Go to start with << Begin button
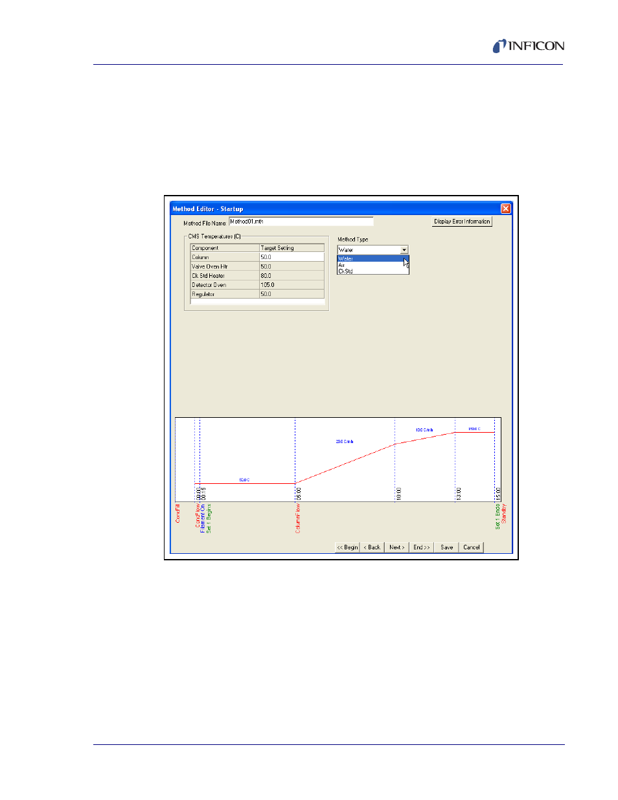This screenshot has height=800, width=618. (347, 547)
